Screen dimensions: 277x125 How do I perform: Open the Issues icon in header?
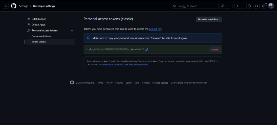click(249, 6)
